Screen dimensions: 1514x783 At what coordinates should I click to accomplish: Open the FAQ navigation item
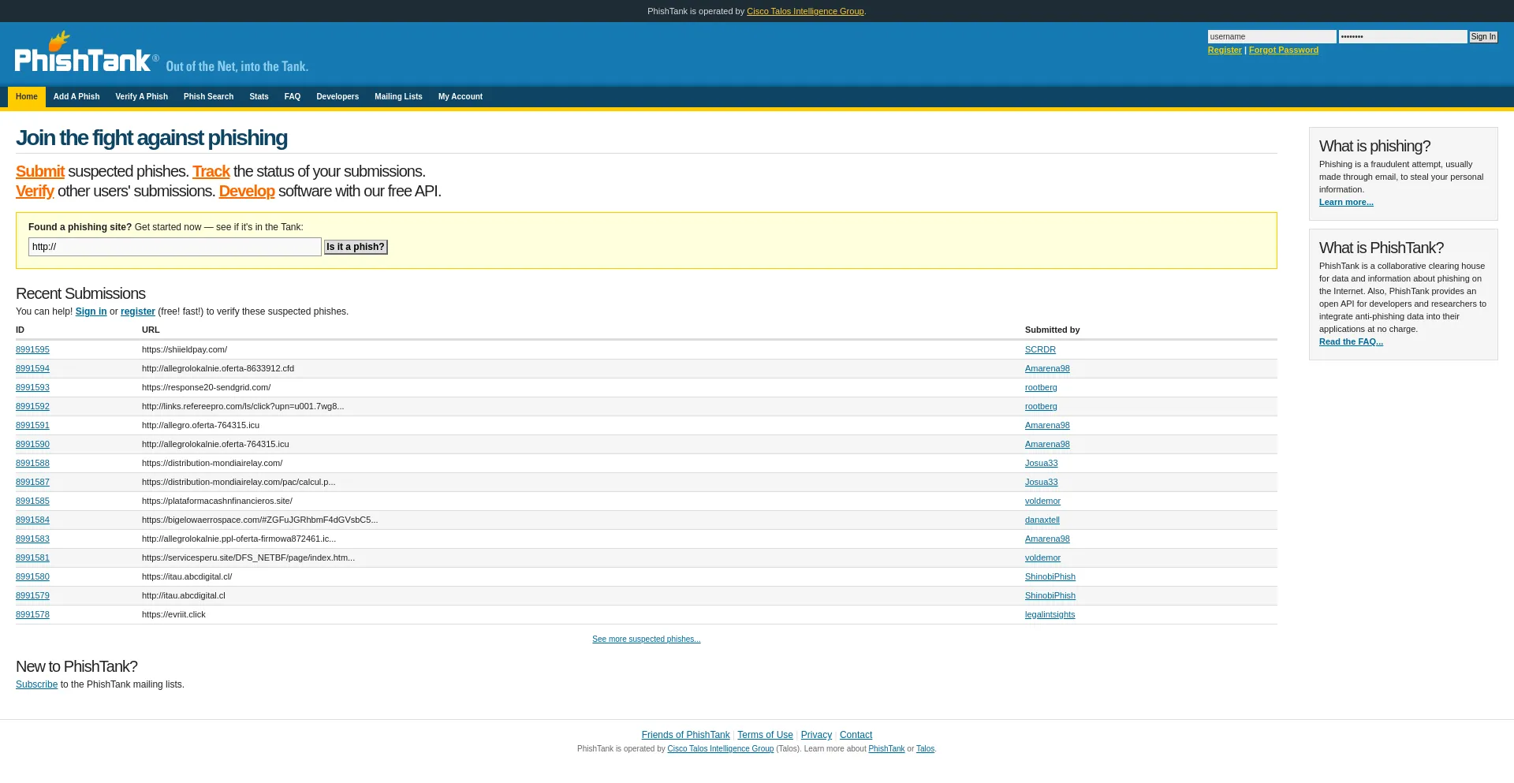293,97
